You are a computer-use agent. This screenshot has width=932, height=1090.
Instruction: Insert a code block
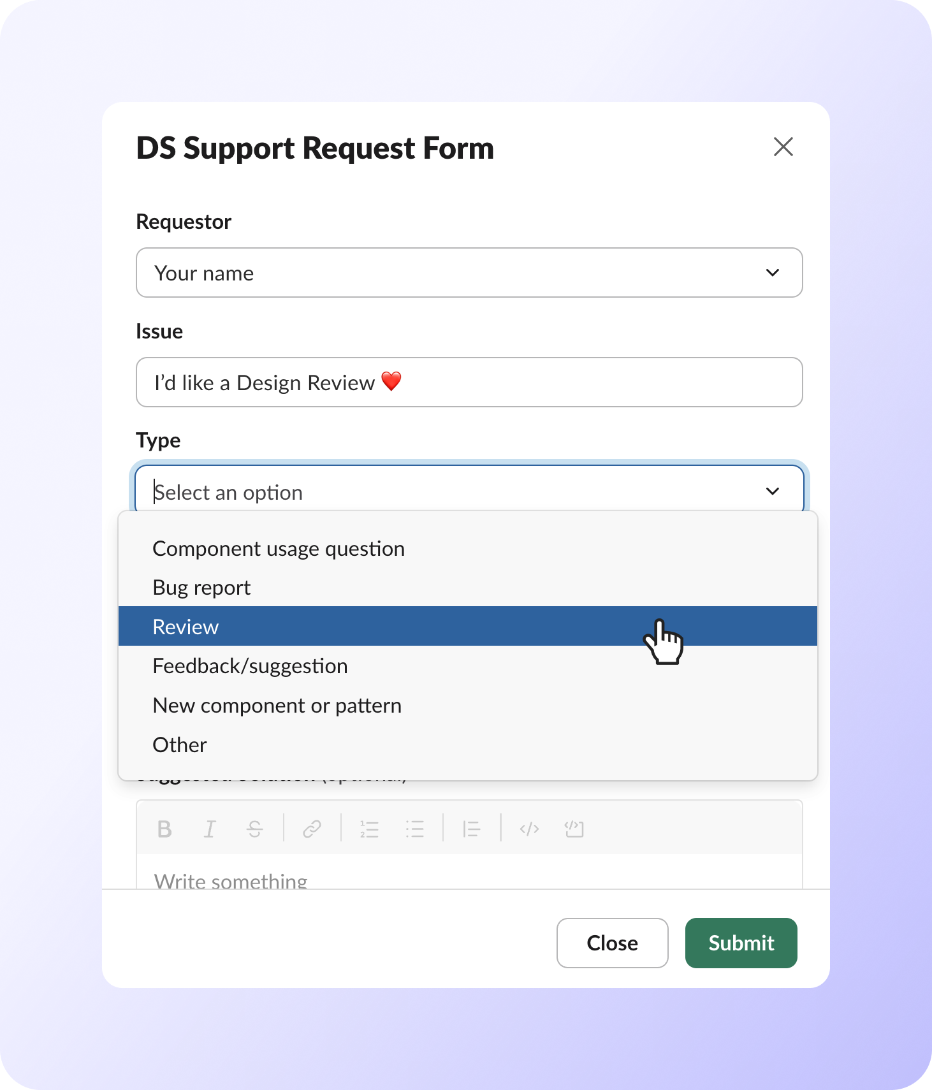click(x=573, y=829)
